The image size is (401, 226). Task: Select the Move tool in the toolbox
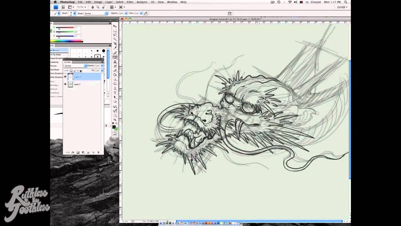tap(115, 26)
